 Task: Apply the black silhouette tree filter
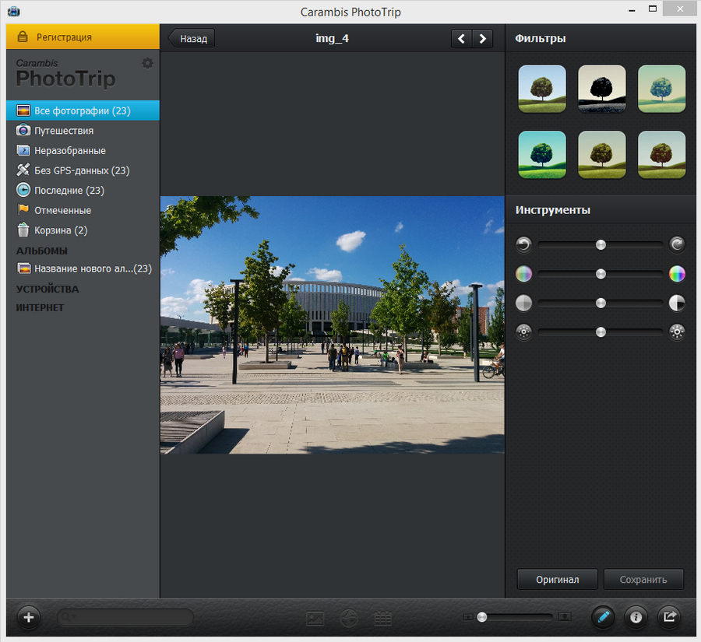click(x=601, y=89)
